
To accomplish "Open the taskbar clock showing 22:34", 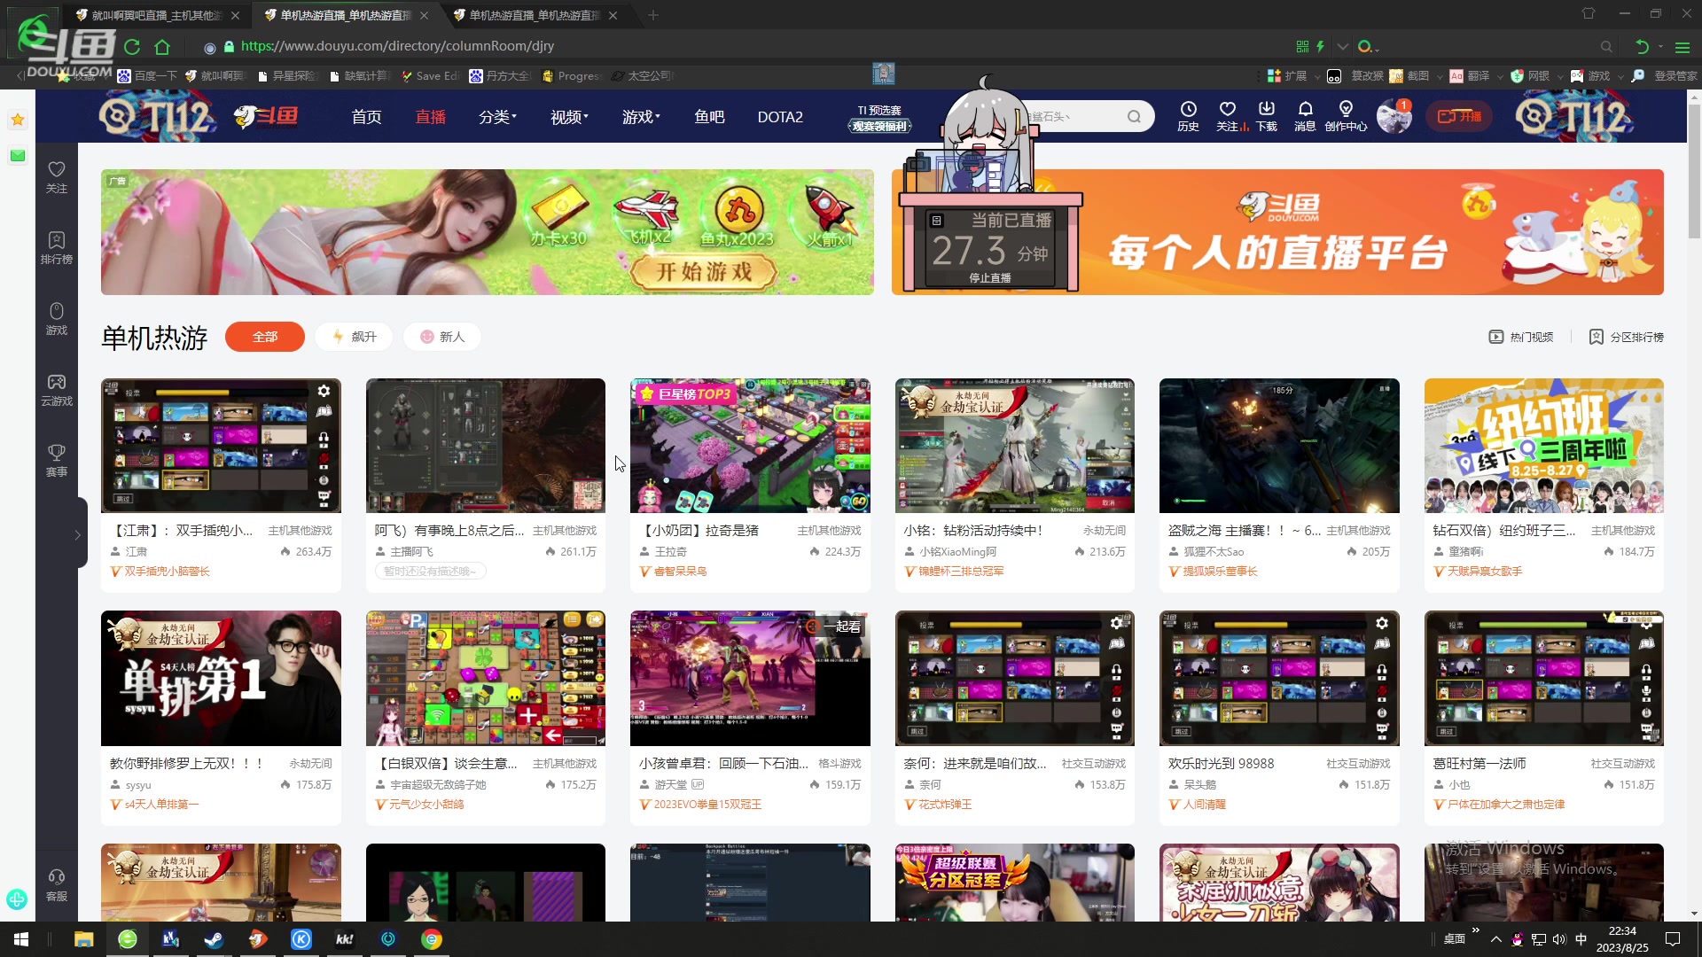I will tap(1622, 939).
